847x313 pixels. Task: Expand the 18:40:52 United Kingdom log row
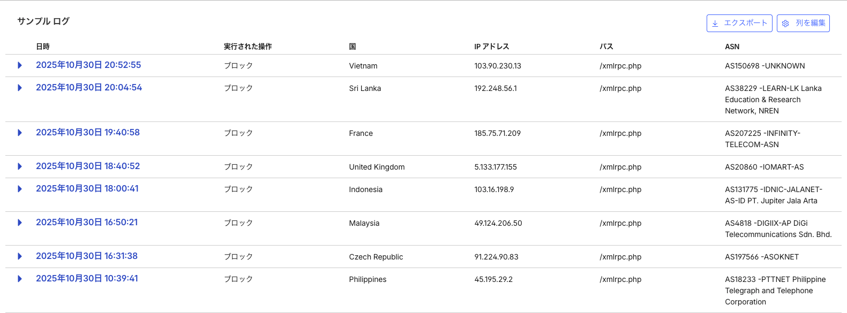point(20,166)
